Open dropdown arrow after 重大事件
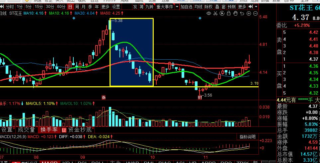 [177, 7]
